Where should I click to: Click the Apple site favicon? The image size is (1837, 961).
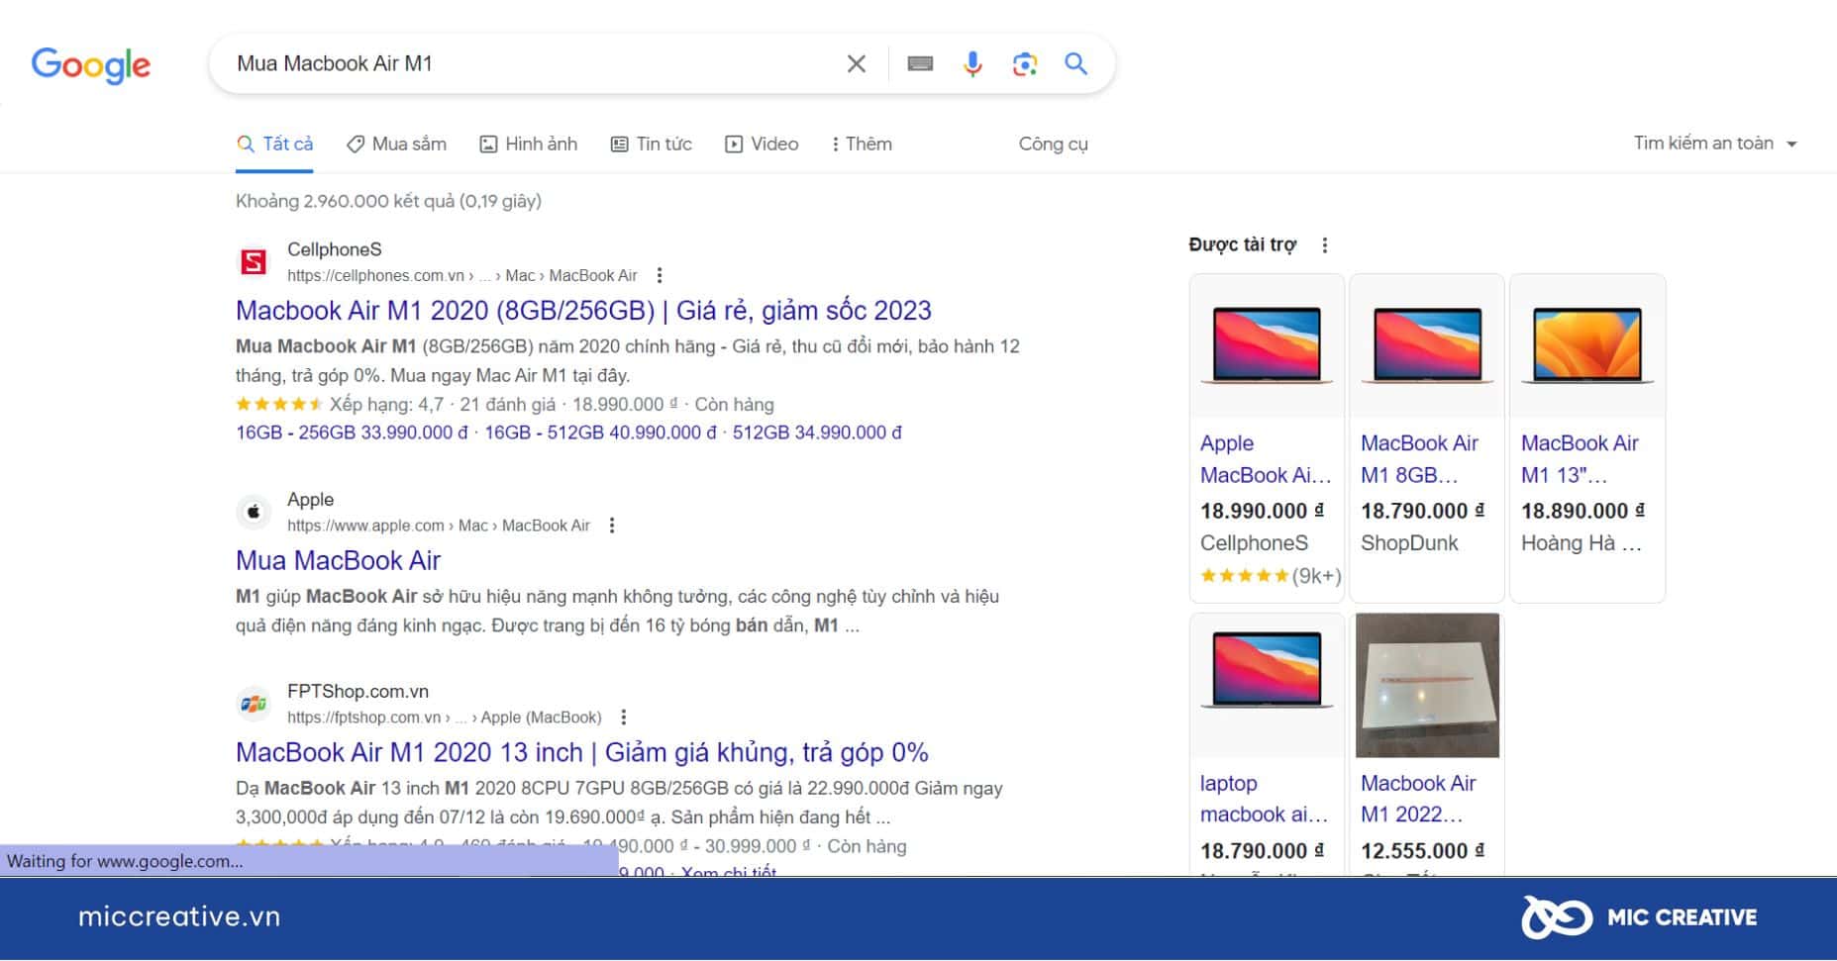pyautogui.click(x=254, y=512)
